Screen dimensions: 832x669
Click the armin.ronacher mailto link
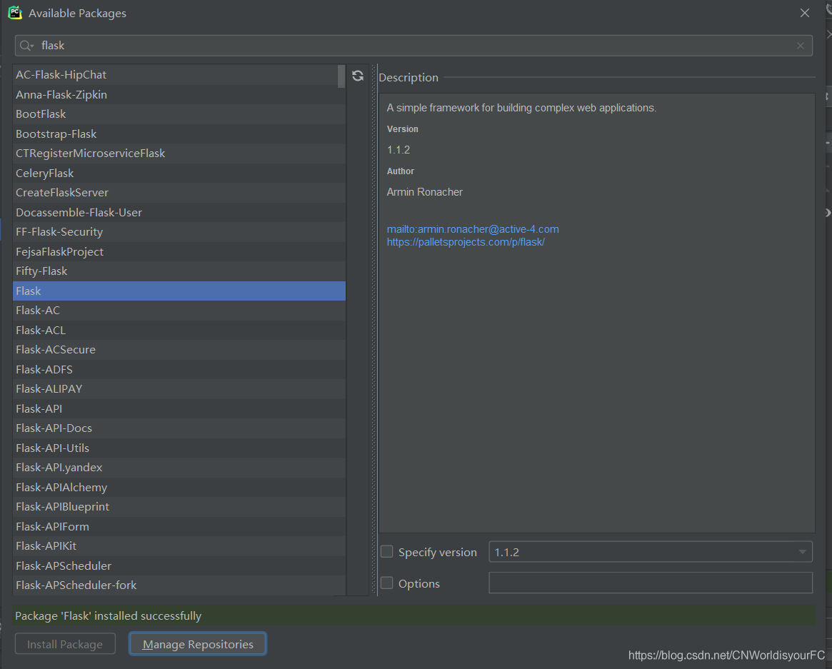(x=473, y=229)
